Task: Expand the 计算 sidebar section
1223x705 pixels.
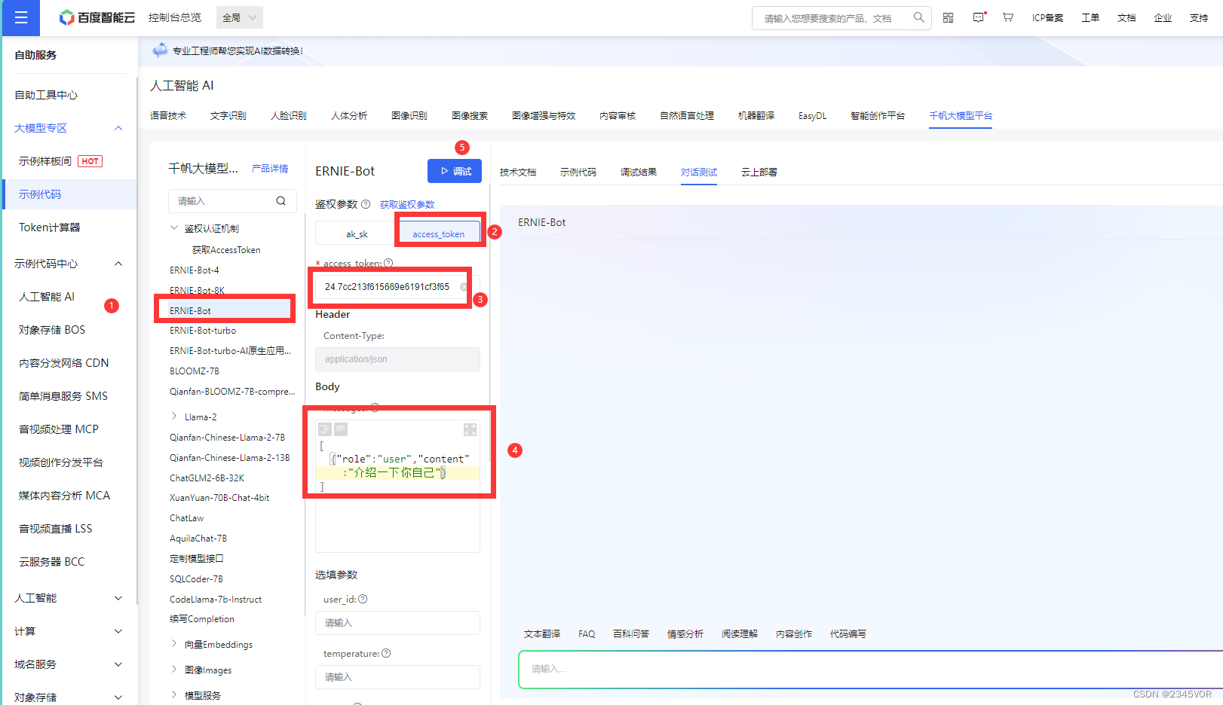Action: pyautogui.click(x=118, y=631)
